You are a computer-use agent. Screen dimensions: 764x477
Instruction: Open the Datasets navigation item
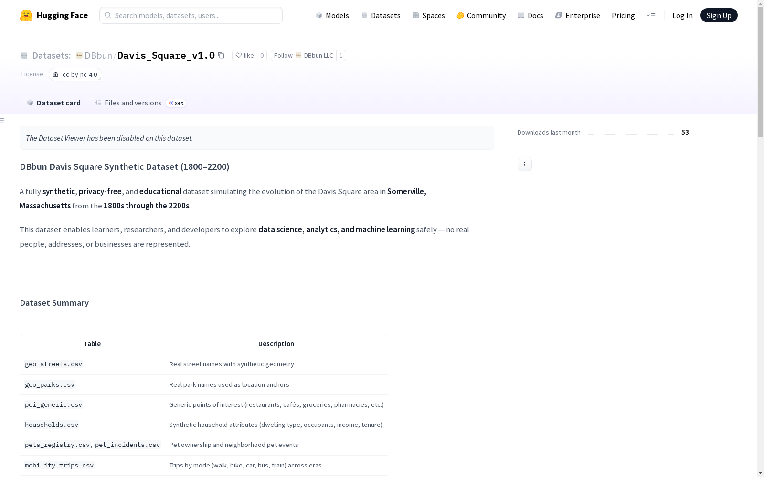381,15
